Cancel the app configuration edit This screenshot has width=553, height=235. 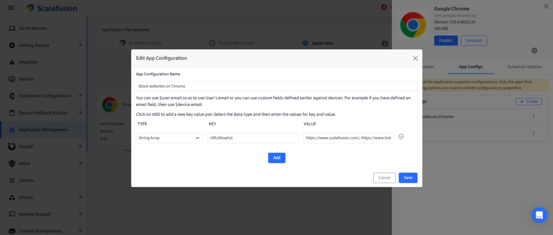tap(385, 178)
